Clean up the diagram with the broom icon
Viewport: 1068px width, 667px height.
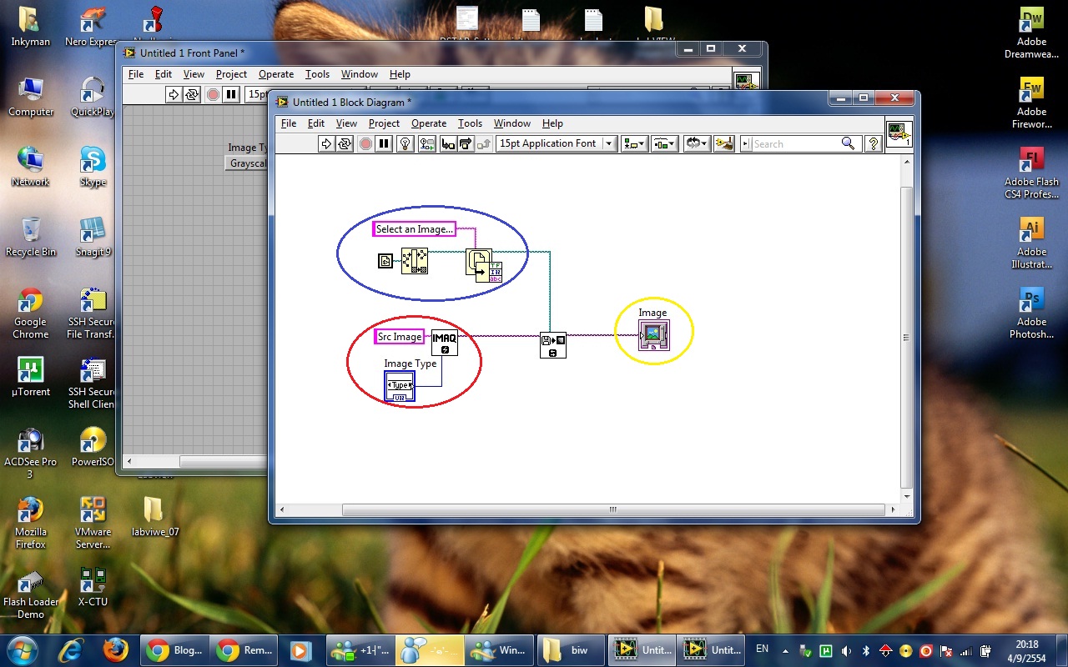(x=724, y=143)
